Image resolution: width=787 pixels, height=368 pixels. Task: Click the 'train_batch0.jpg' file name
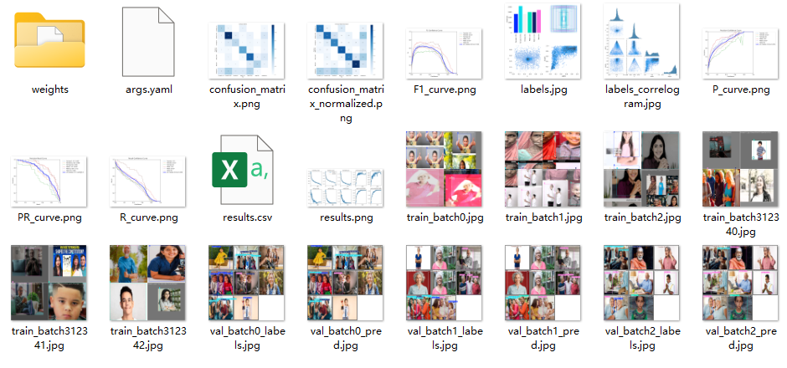(x=444, y=218)
